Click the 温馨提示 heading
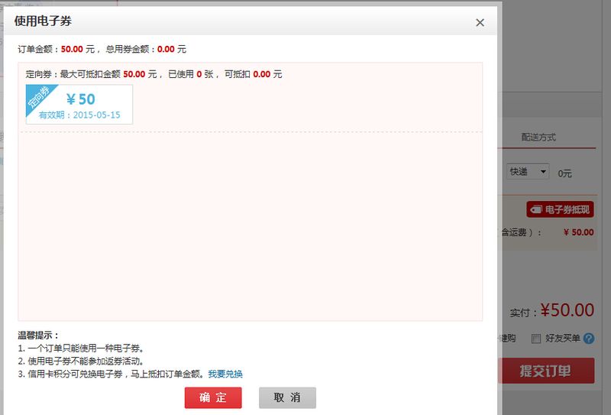Viewport: 611px width, 415px height. click(x=39, y=335)
